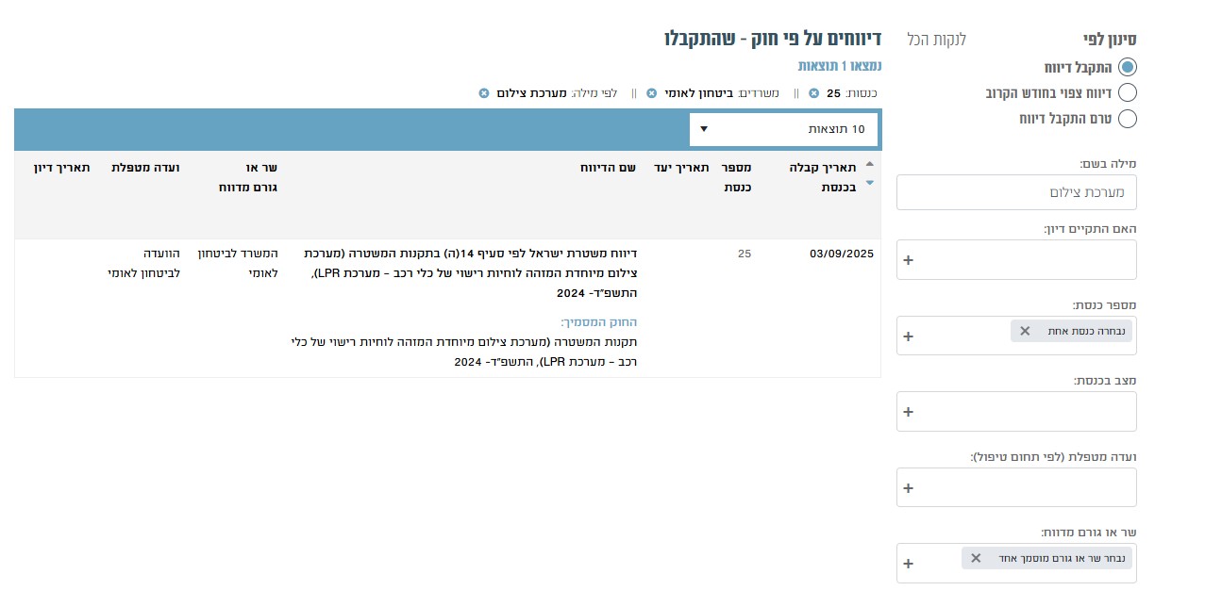
Task: Click the 'מילה בשם' search text field
Action: click(x=1015, y=192)
